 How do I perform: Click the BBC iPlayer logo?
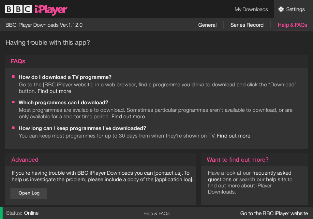36,9
